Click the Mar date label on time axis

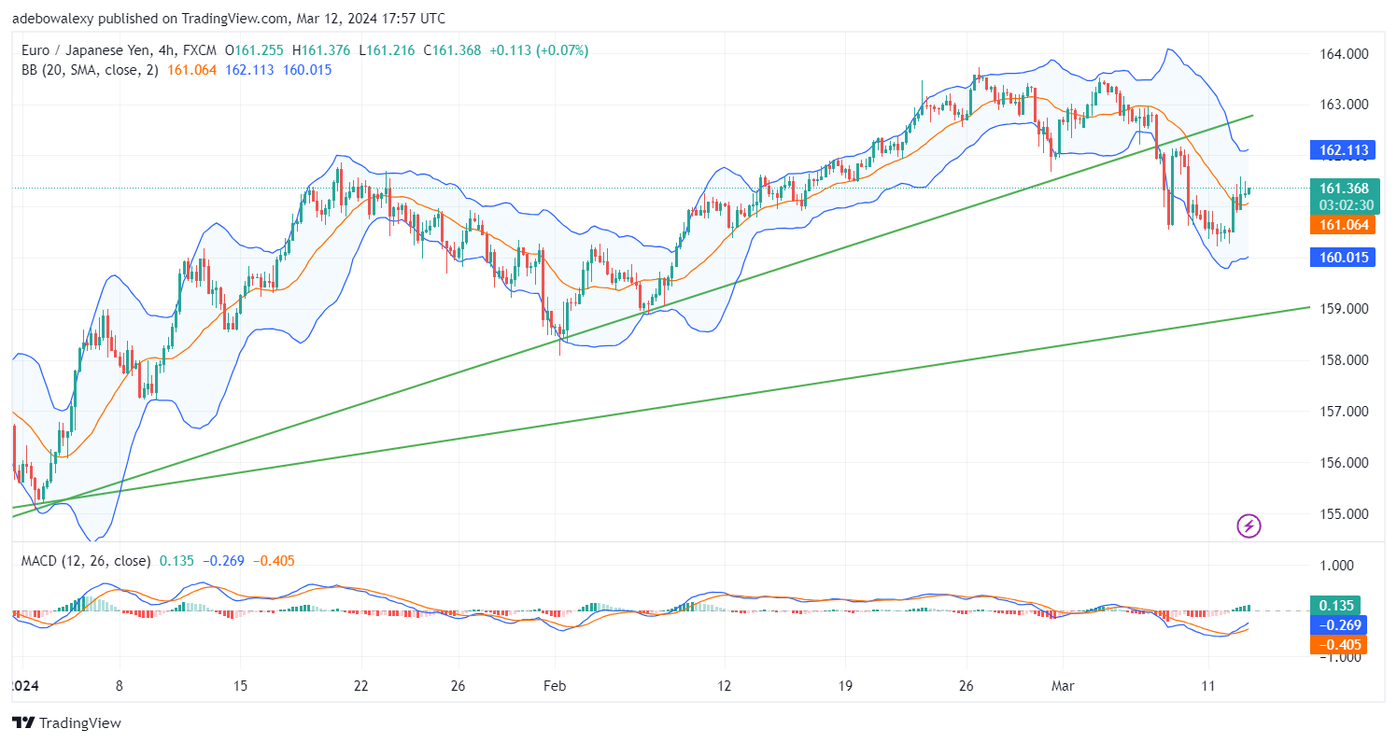(x=1064, y=684)
